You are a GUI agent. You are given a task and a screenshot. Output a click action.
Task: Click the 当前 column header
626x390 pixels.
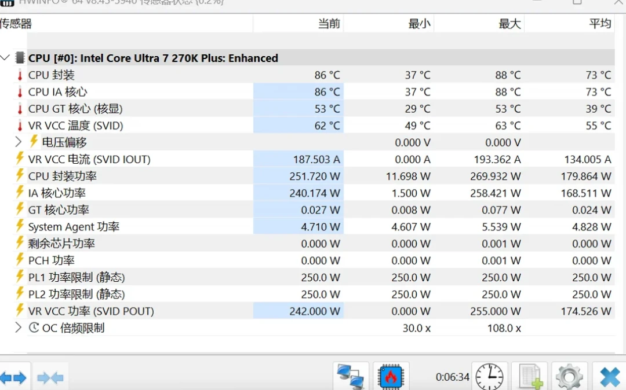[299, 24]
